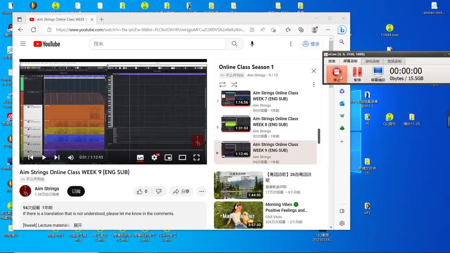
Task: Open a new Edge tab
Action: (x=102, y=20)
